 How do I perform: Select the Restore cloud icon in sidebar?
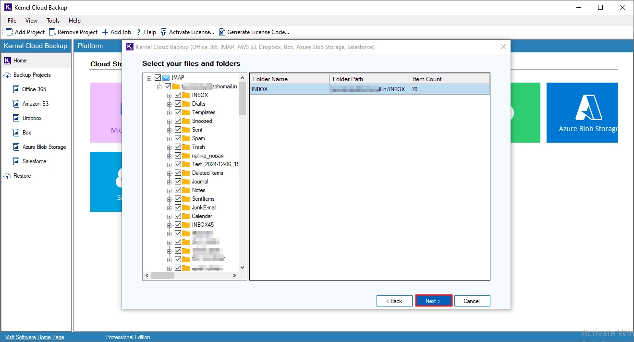(x=7, y=176)
